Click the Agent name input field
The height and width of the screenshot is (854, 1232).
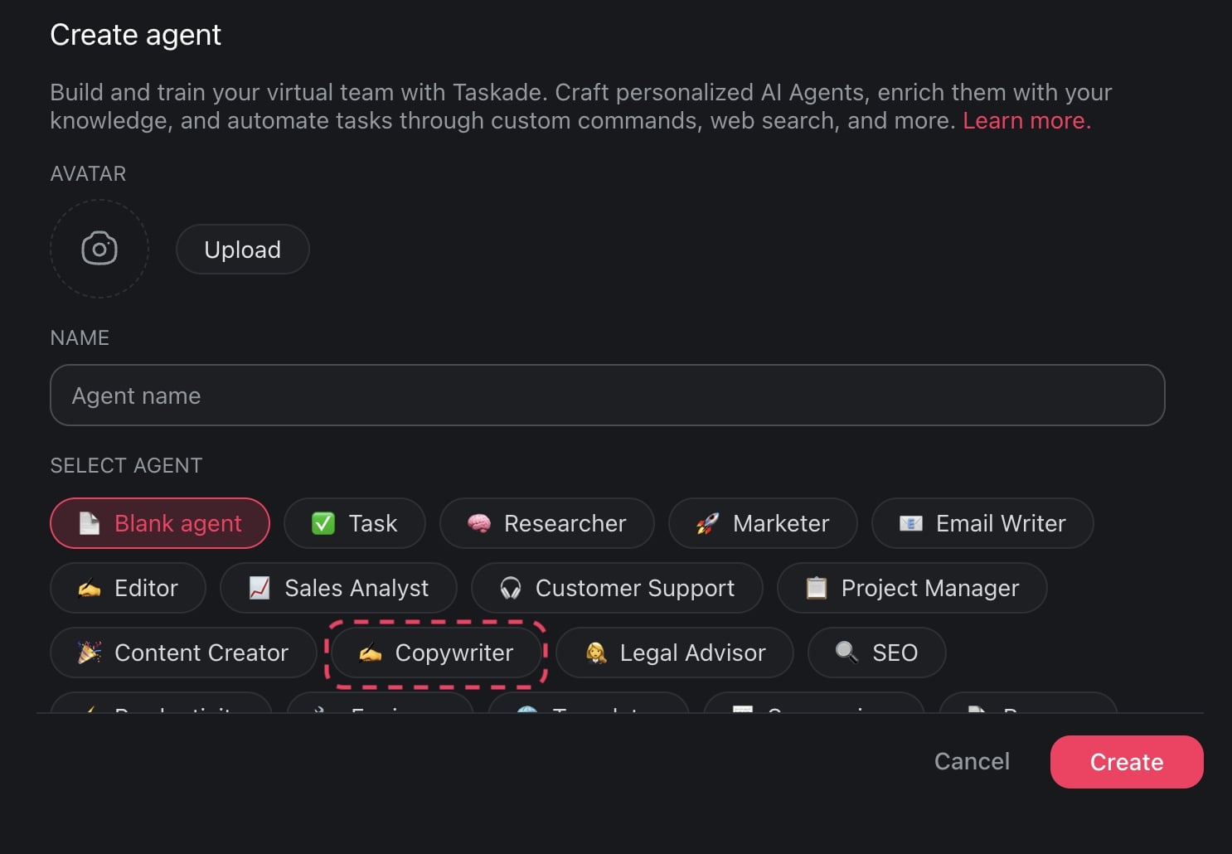click(607, 395)
